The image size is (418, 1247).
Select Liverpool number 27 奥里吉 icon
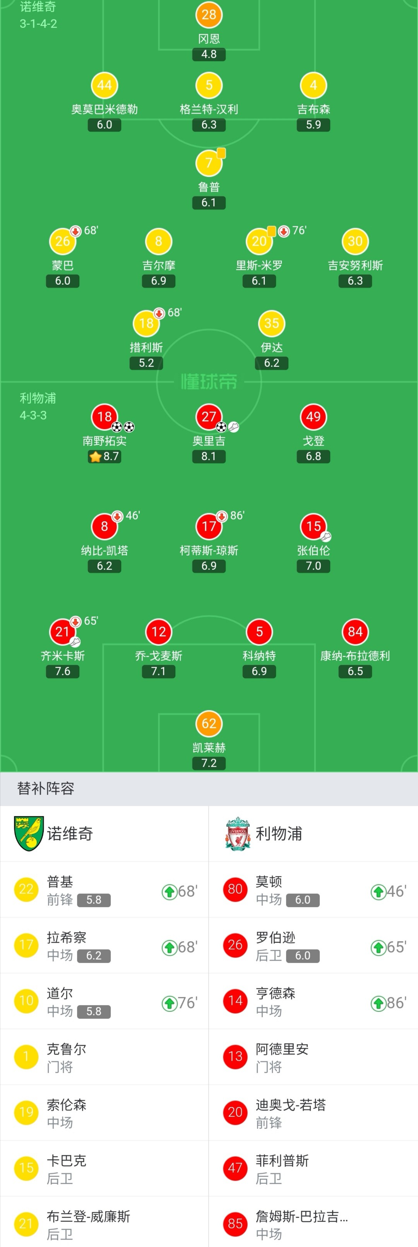click(x=209, y=417)
